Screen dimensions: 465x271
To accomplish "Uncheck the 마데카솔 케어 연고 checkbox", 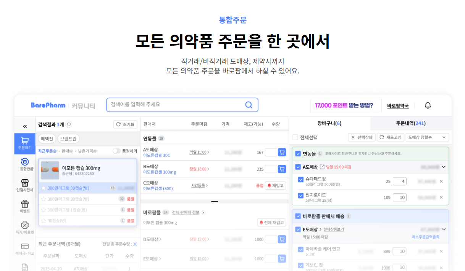I will tap(300, 250).
